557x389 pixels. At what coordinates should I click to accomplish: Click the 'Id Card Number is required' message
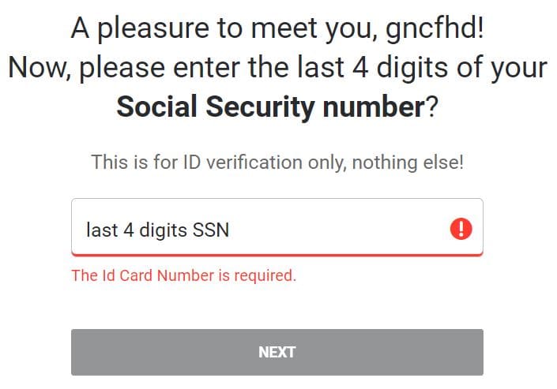[183, 275]
